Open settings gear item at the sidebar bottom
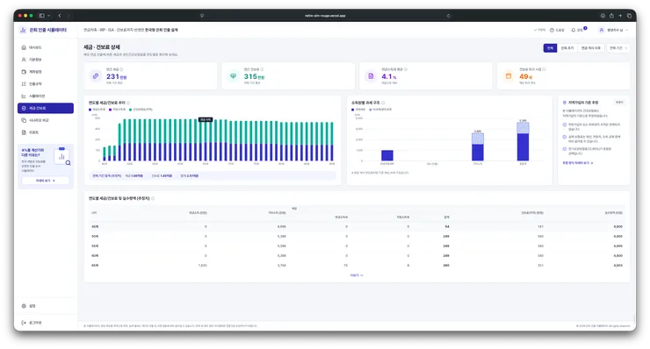The height and width of the screenshot is (349, 650). pyautogui.click(x=45, y=306)
